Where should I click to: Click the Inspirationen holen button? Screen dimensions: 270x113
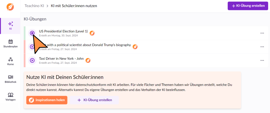click(47, 100)
